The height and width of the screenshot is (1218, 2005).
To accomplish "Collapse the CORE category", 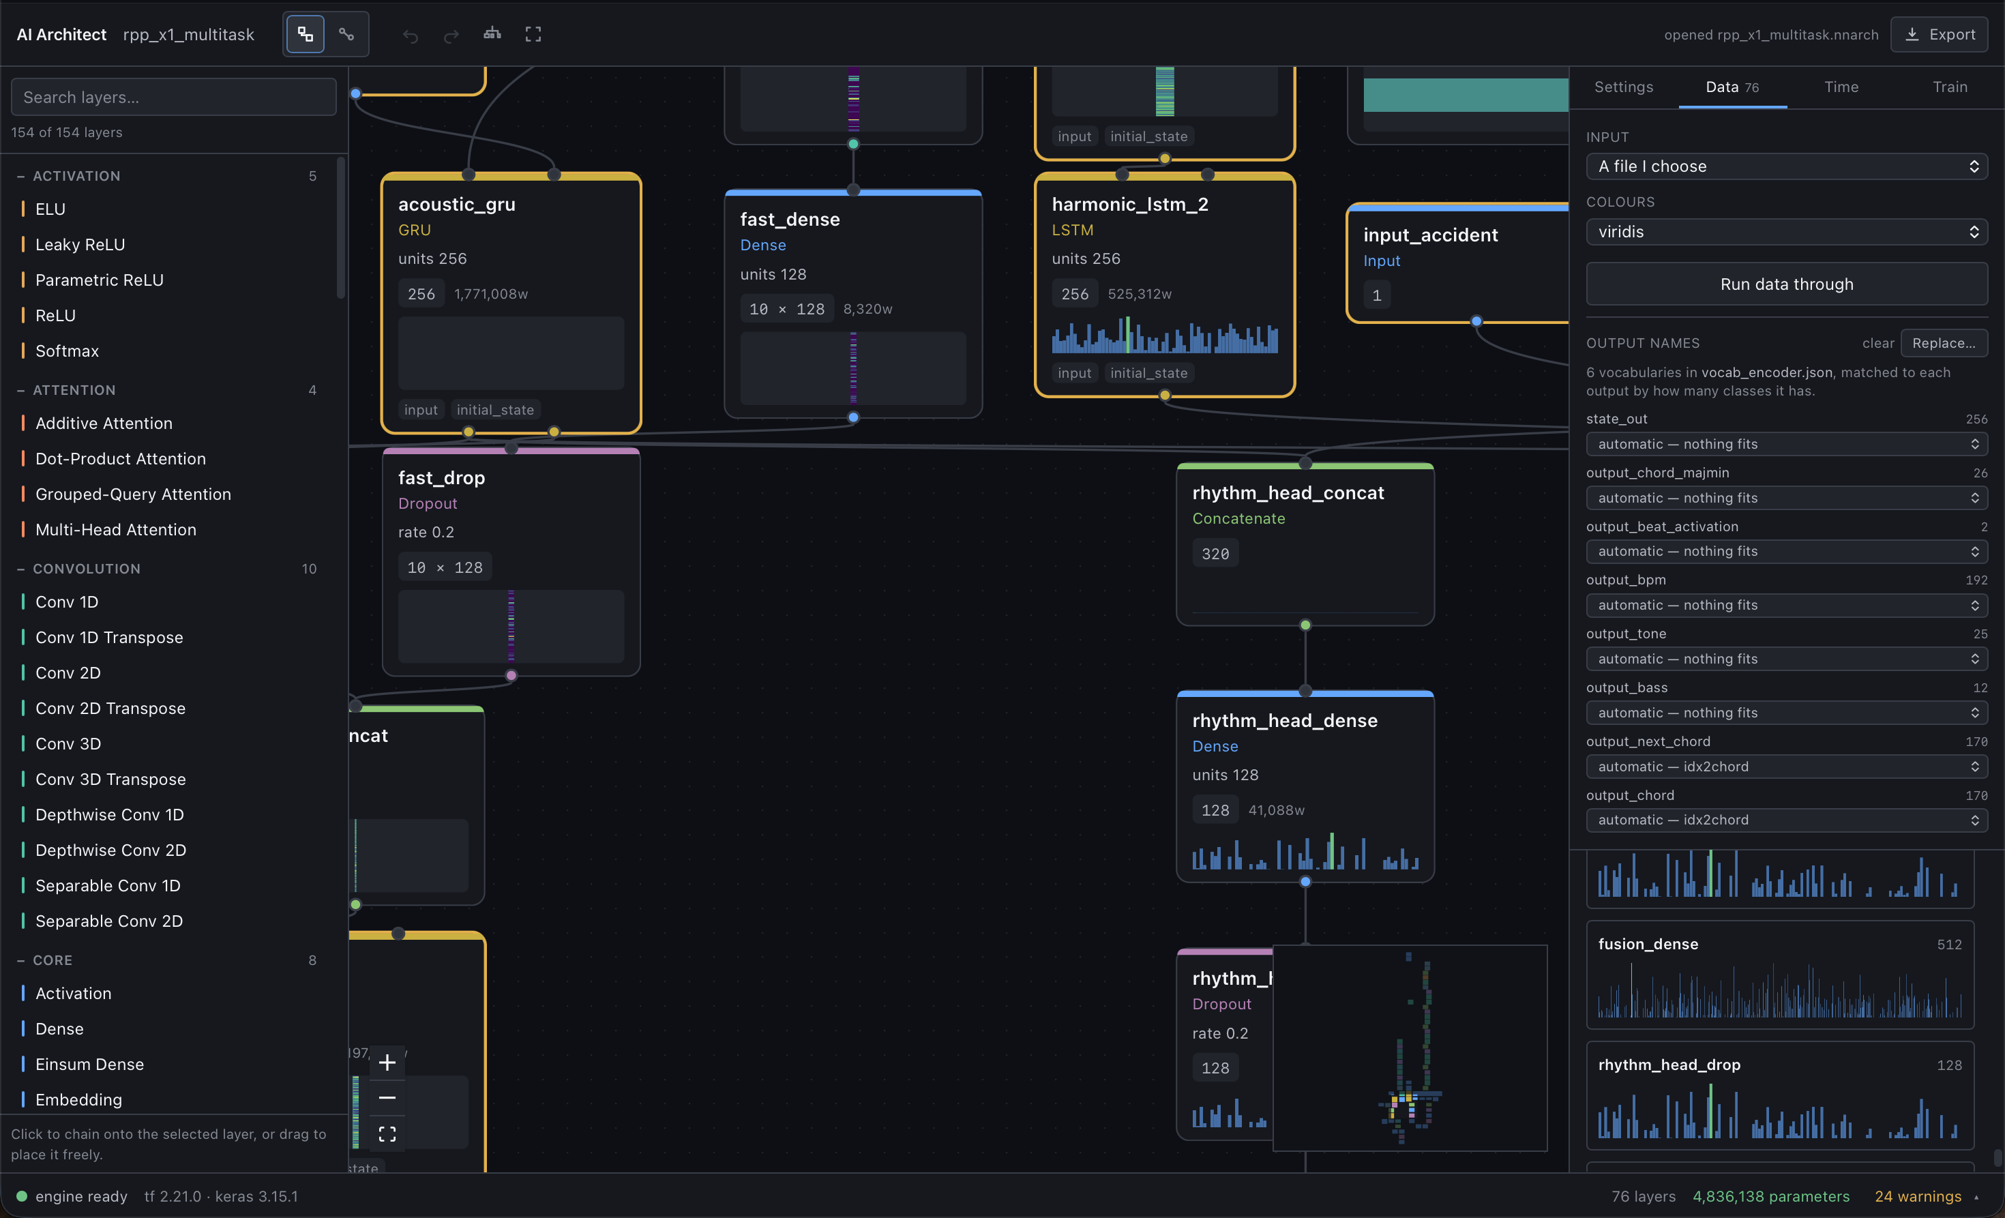I will (166, 960).
